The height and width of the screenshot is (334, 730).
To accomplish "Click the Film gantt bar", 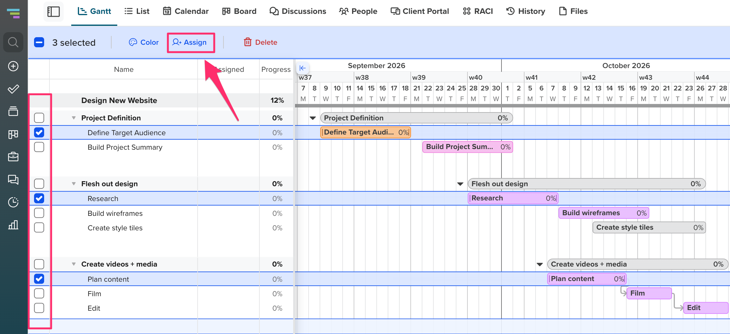I will click(649, 293).
